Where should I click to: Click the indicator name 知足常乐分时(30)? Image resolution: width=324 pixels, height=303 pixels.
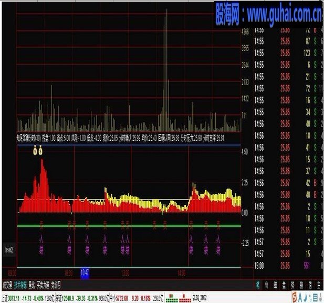pyautogui.click(x=29, y=138)
